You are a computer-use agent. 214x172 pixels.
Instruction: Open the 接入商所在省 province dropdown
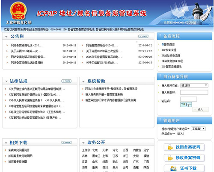pyautogui.click(x=194, y=85)
